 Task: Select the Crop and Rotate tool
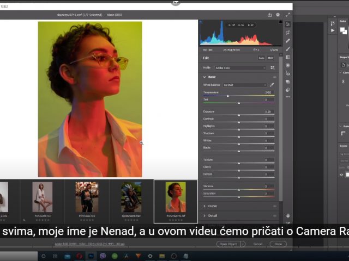tap(288, 33)
